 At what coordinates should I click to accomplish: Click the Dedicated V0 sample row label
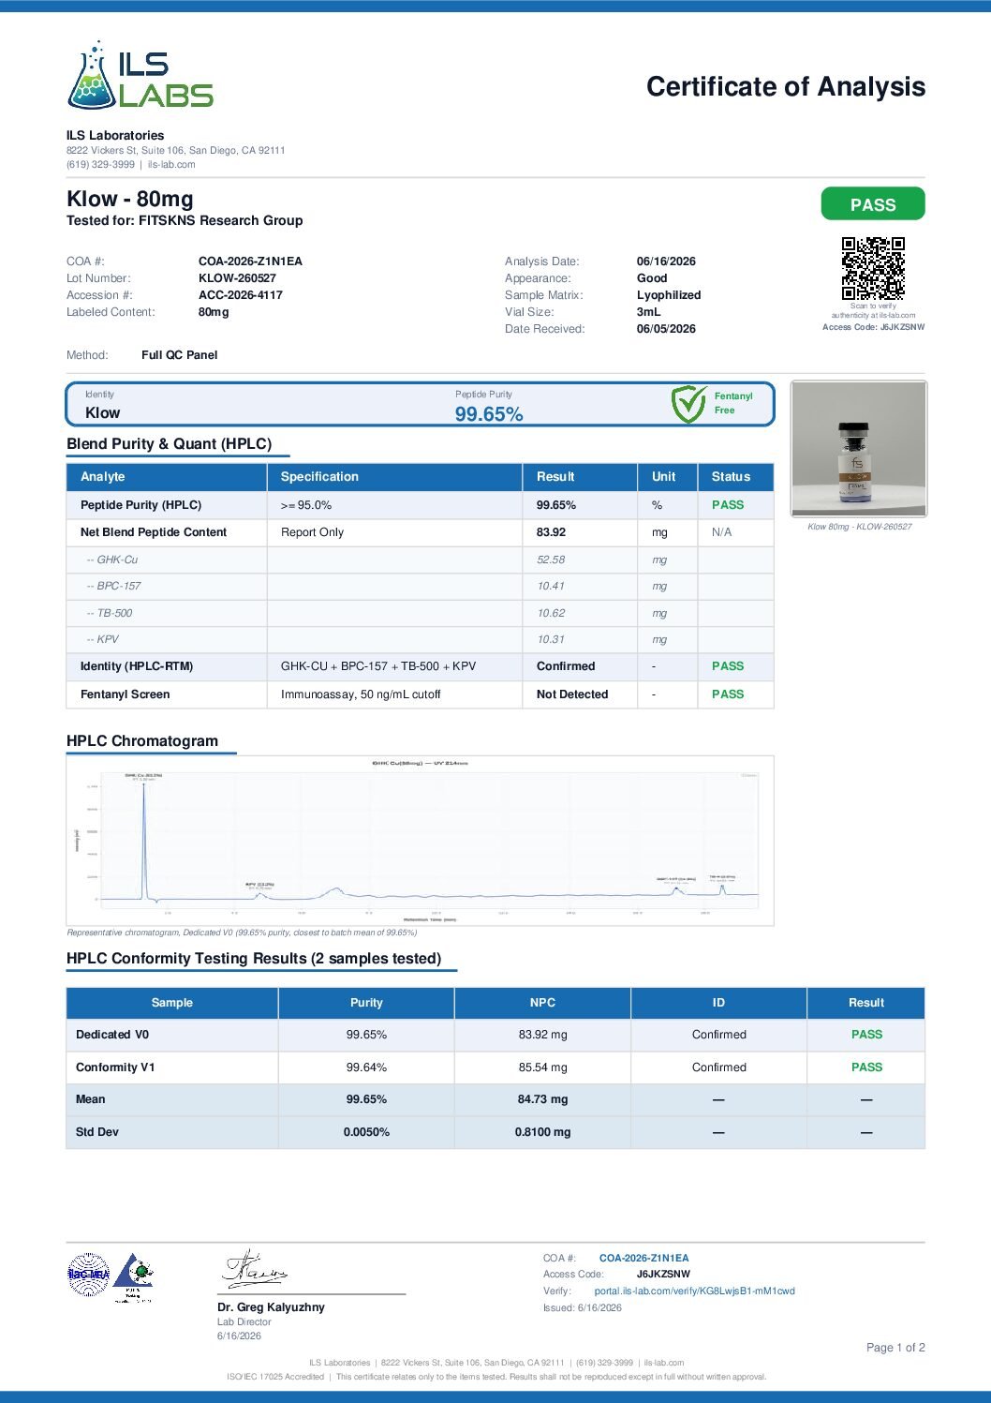[x=112, y=1035]
